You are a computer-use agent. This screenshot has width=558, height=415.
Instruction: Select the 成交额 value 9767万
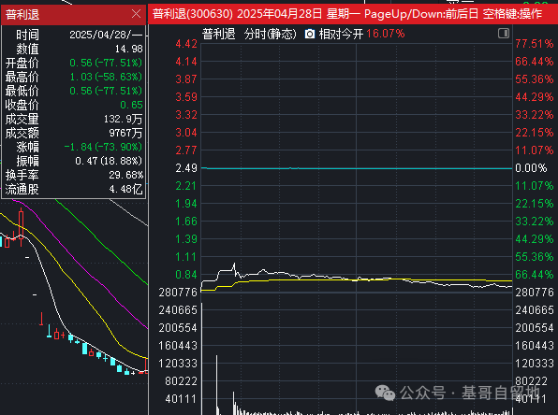coord(125,133)
